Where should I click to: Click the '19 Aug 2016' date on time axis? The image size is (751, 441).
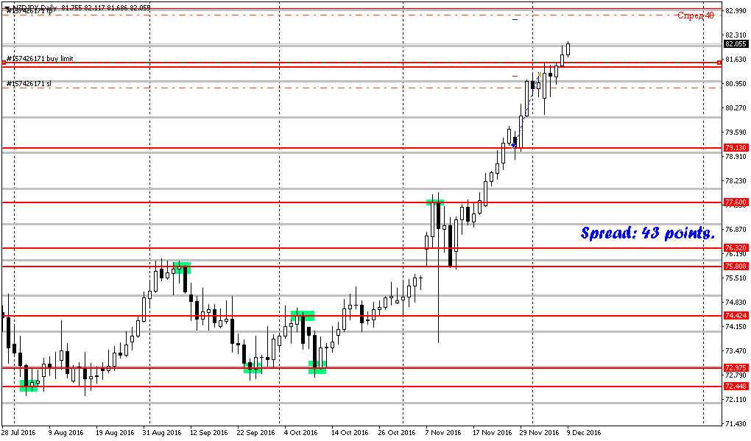pyautogui.click(x=115, y=432)
